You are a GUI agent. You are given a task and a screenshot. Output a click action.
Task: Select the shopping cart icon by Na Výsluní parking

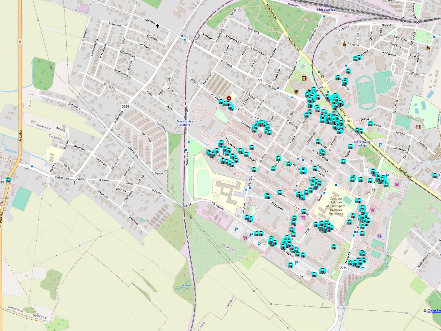(x=245, y=238)
